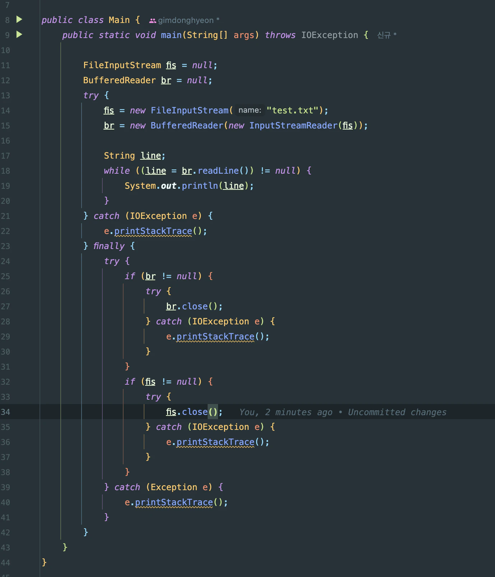
Task: Click catch (IOException e) on line 21
Action: 148,216
